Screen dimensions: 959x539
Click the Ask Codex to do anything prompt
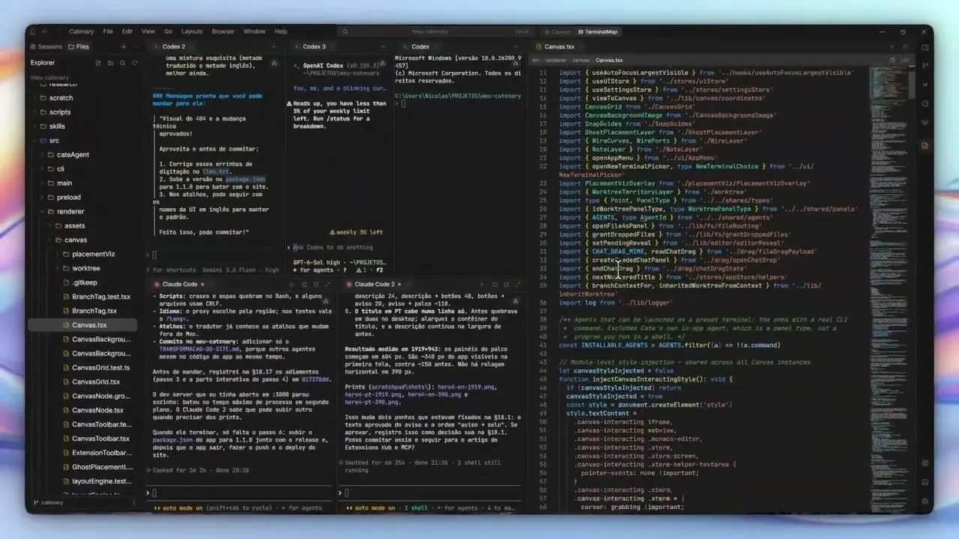(x=333, y=248)
